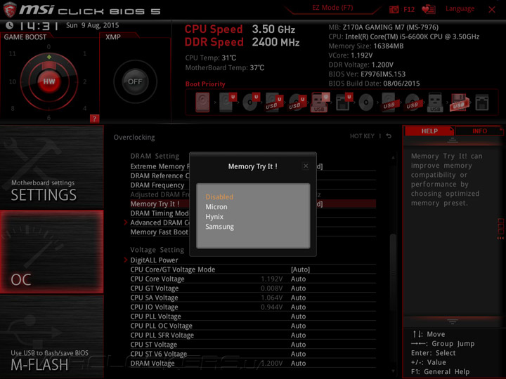The width and height of the screenshot is (506, 379).
Task: Select the last network boot icon in the row
Action: (482, 102)
